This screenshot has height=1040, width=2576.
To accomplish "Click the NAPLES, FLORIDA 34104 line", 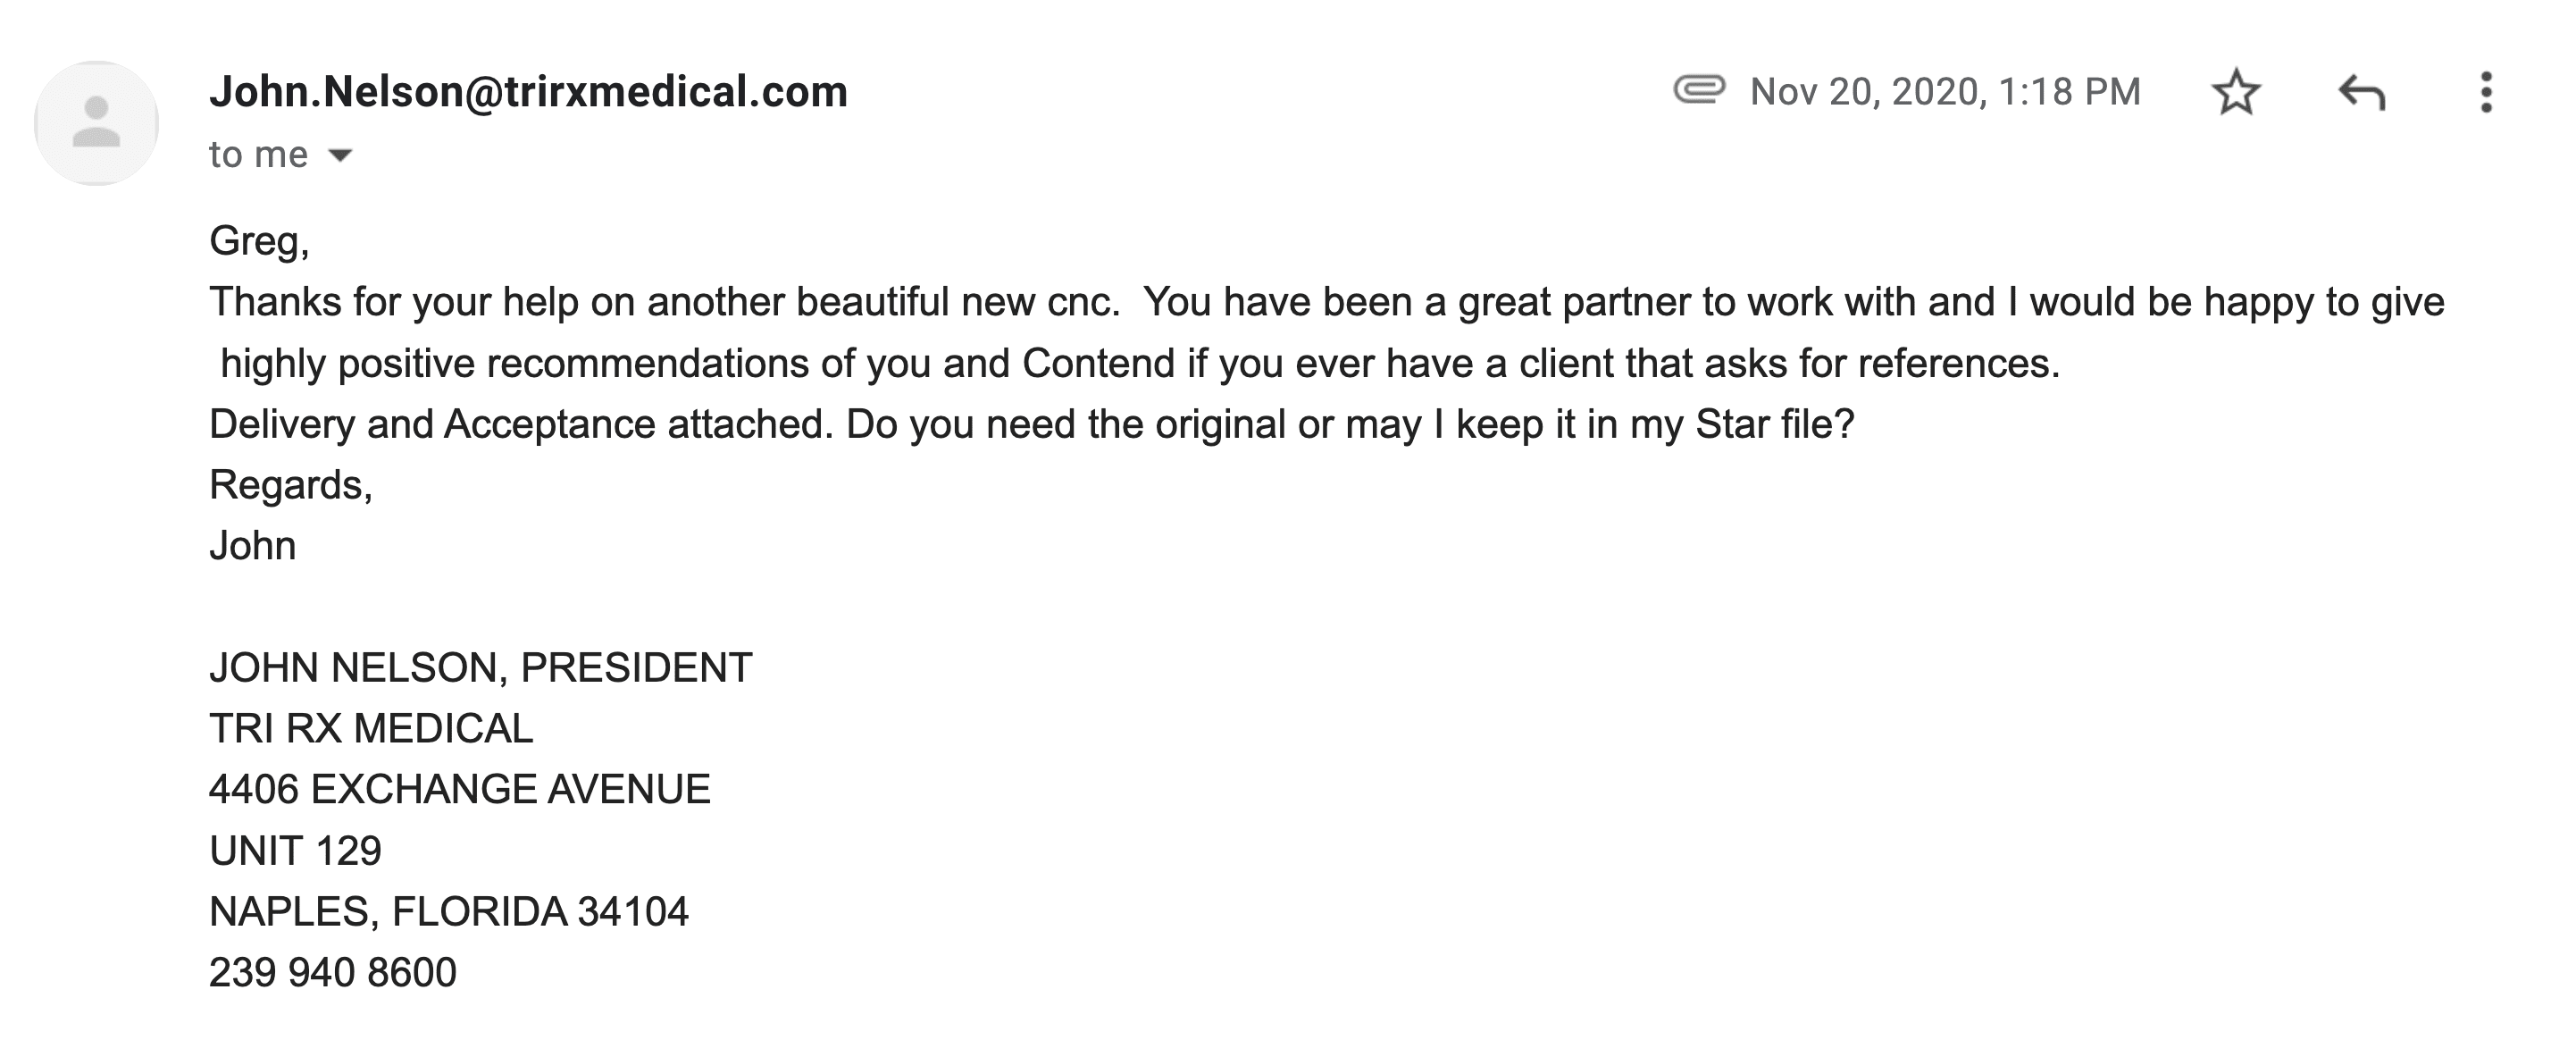I will click(x=449, y=911).
